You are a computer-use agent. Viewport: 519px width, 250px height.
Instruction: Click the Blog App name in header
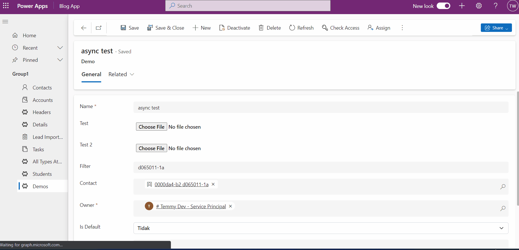69,6
